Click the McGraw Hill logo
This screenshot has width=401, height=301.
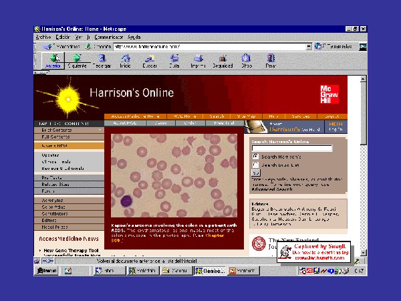pos(329,94)
